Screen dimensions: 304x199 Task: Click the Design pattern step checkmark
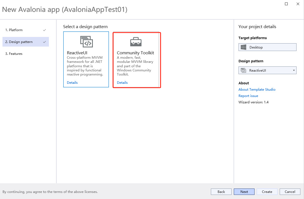[44, 42]
